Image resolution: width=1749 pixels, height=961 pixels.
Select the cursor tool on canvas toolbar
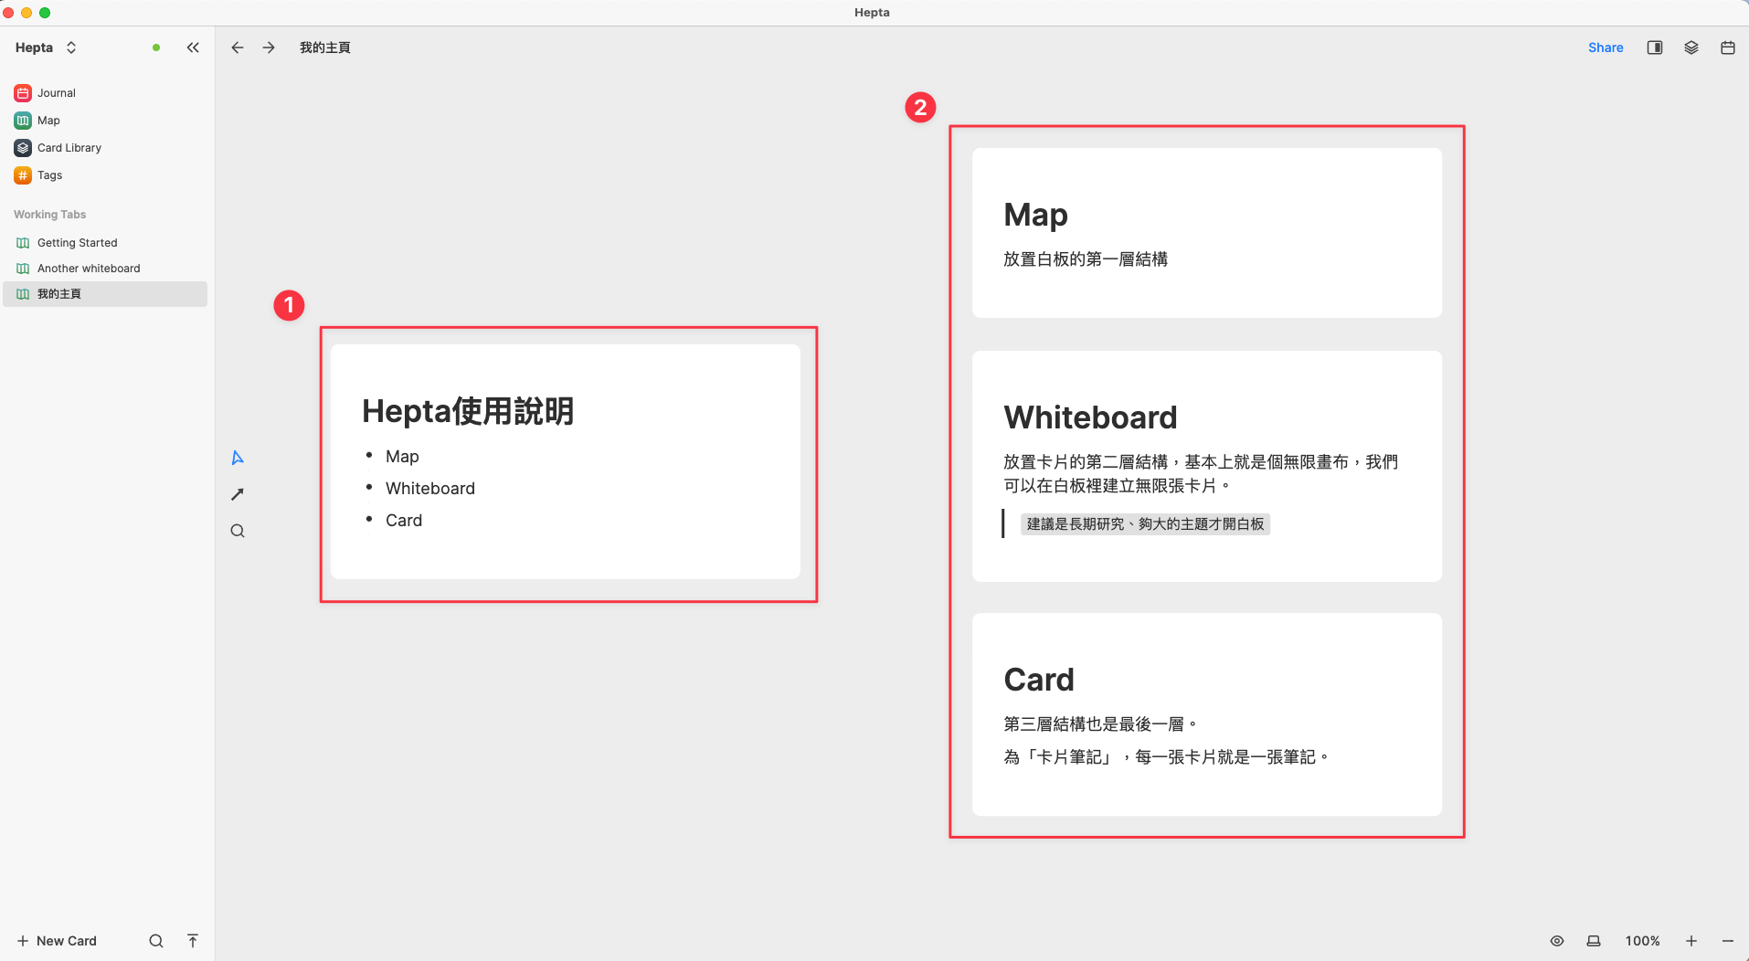(x=237, y=457)
